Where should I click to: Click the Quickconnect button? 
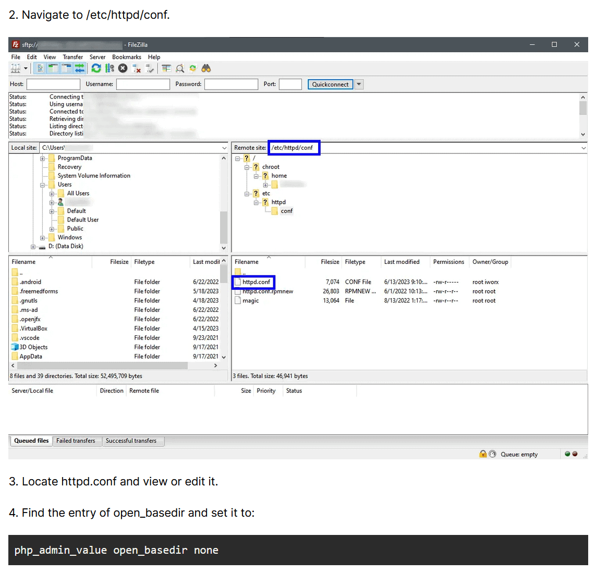[330, 84]
